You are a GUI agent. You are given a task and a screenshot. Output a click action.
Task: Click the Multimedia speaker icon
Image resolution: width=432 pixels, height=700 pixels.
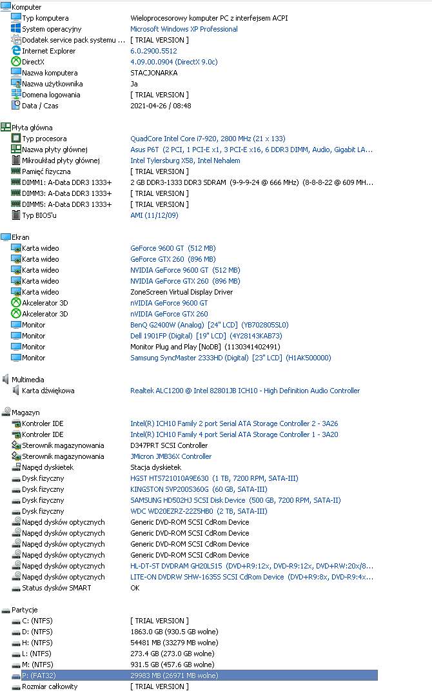point(5,379)
